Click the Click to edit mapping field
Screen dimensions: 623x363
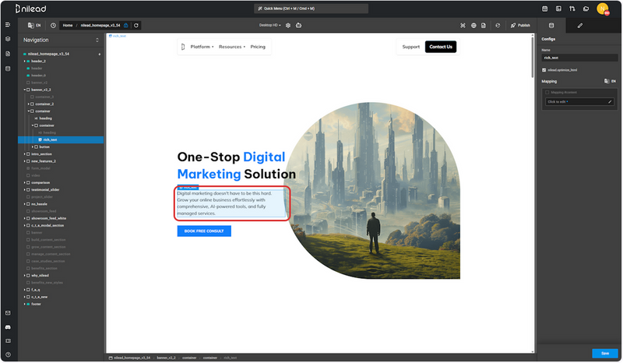pos(579,102)
